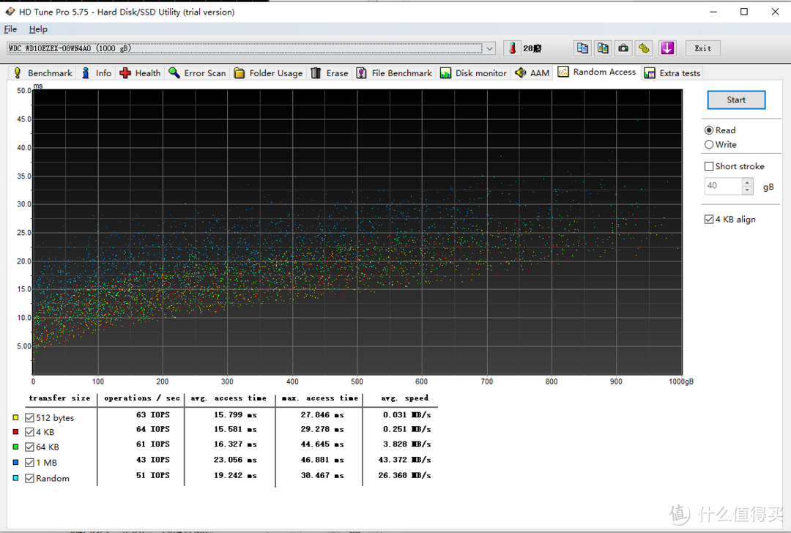Toggle the 4 KB align checkbox

[709, 219]
